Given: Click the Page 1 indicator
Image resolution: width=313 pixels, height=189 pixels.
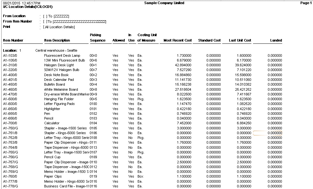Looking at the screenshot, I should click(306, 3).
